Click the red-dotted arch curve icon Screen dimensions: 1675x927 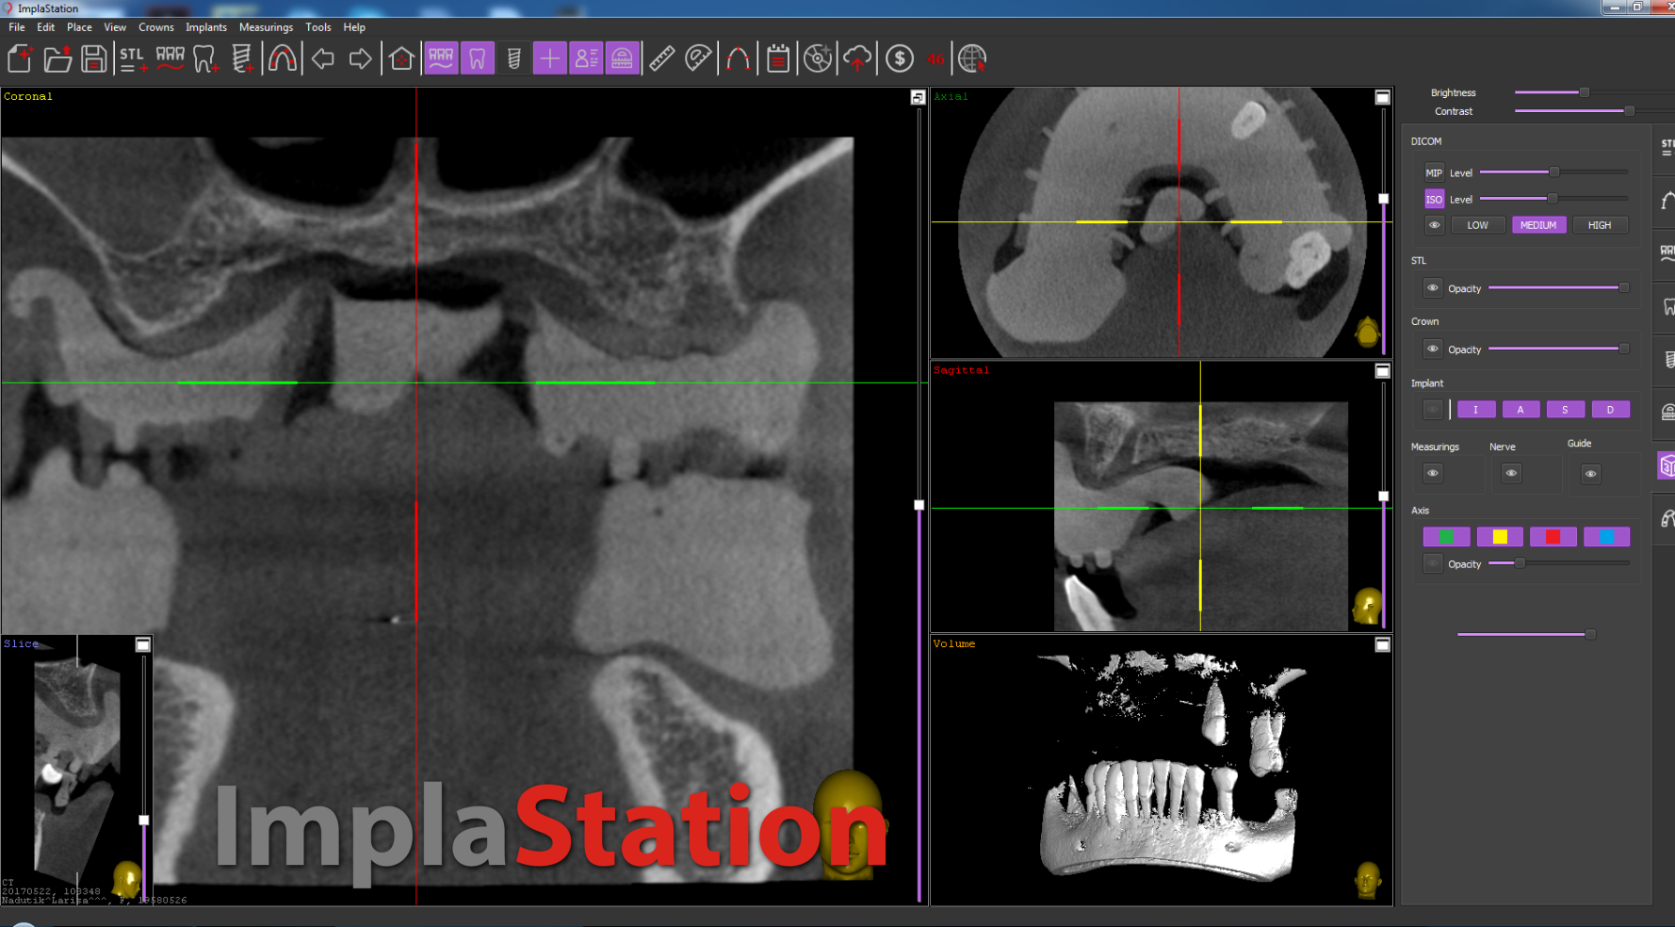(738, 58)
